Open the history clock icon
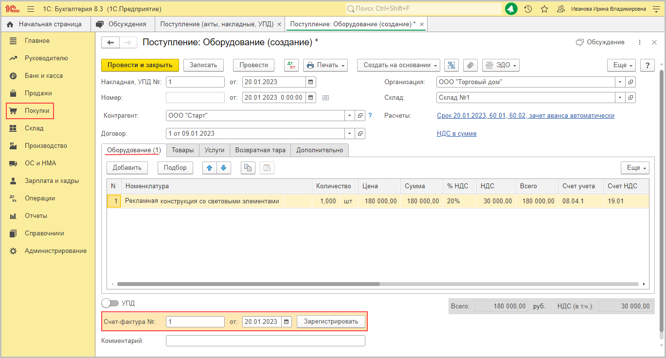 point(528,9)
